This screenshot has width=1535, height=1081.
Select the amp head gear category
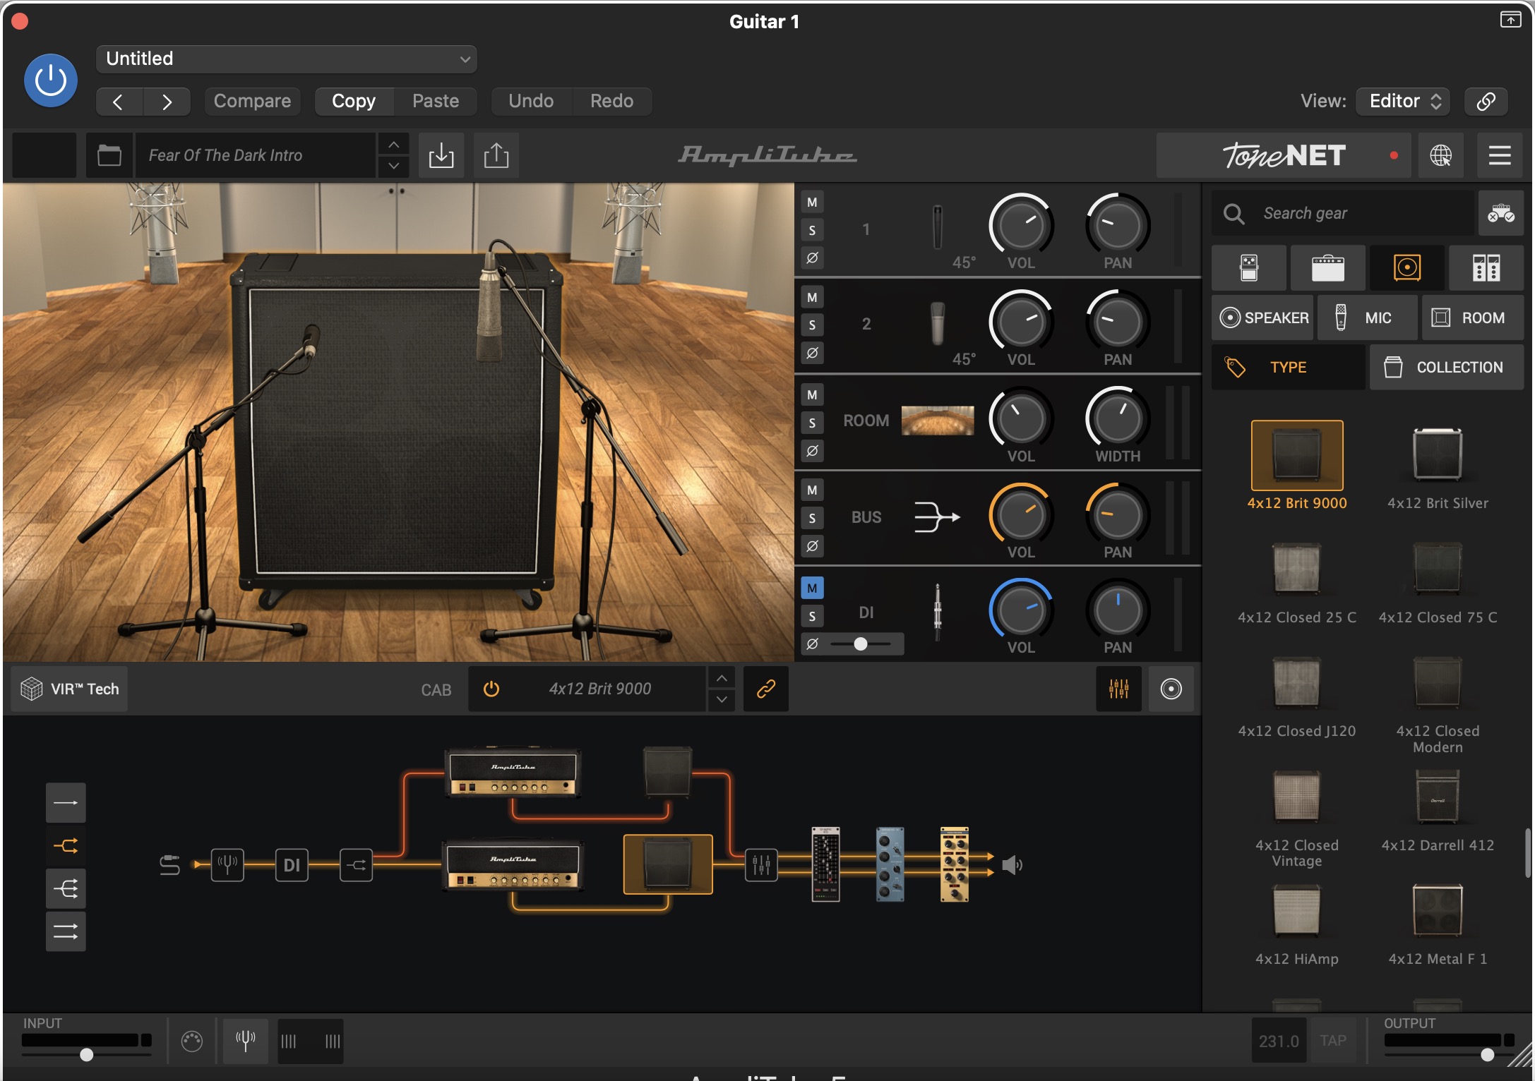pyautogui.click(x=1327, y=268)
